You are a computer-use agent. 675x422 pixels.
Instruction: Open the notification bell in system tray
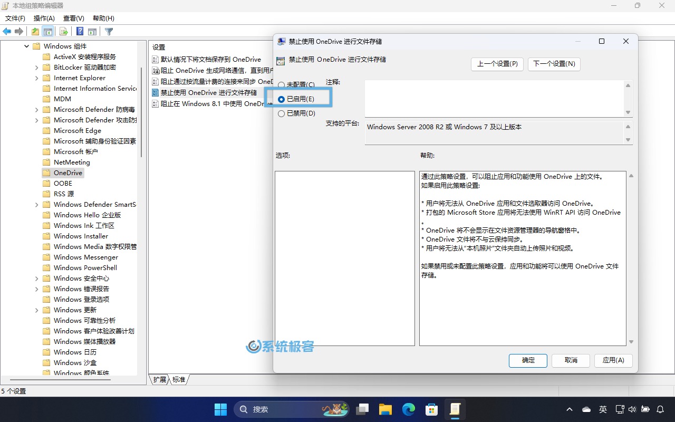[660, 409]
